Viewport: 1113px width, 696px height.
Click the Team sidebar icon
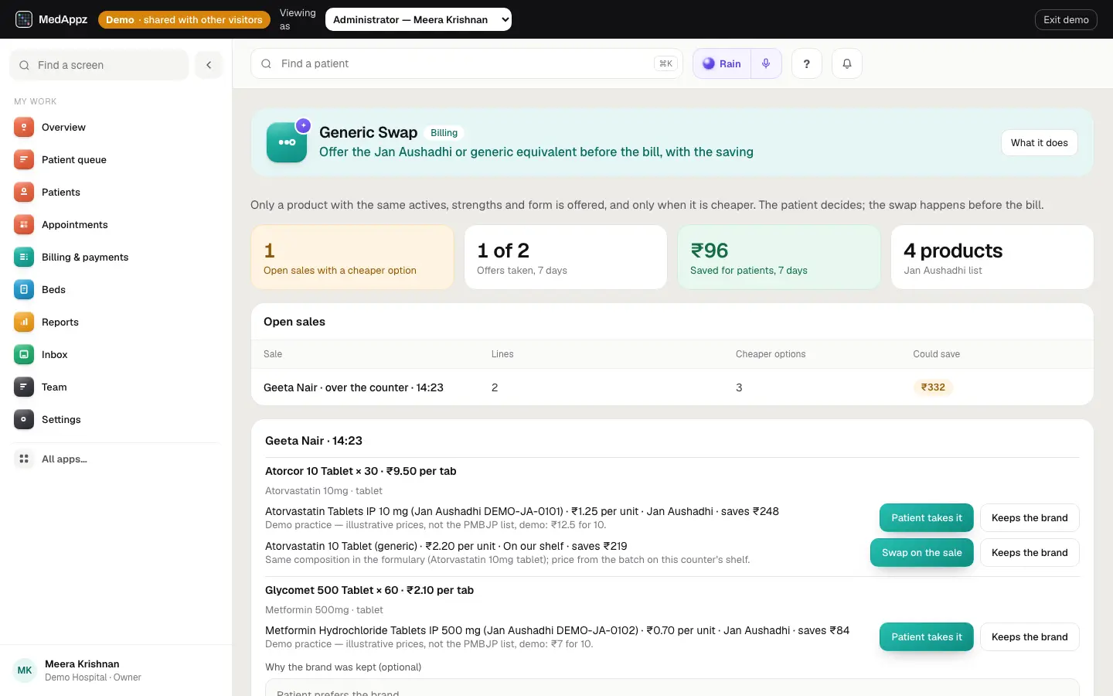click(24, 387)
